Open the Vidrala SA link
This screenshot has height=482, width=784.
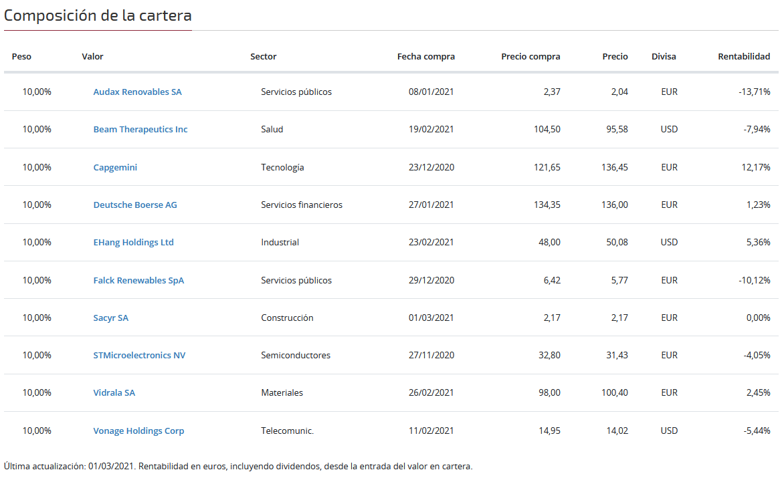pyautogui.click(x=114, y=392)
